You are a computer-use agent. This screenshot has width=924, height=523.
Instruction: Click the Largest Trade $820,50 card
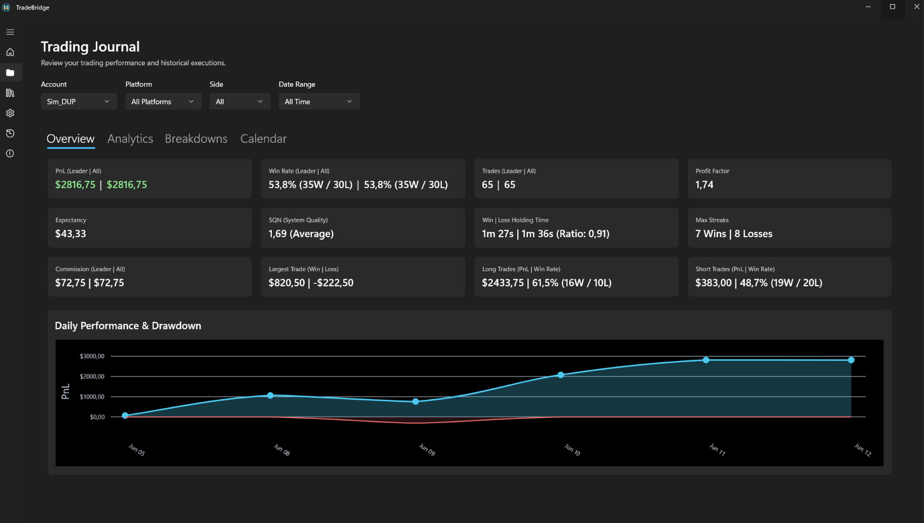[x=363, y=277]
